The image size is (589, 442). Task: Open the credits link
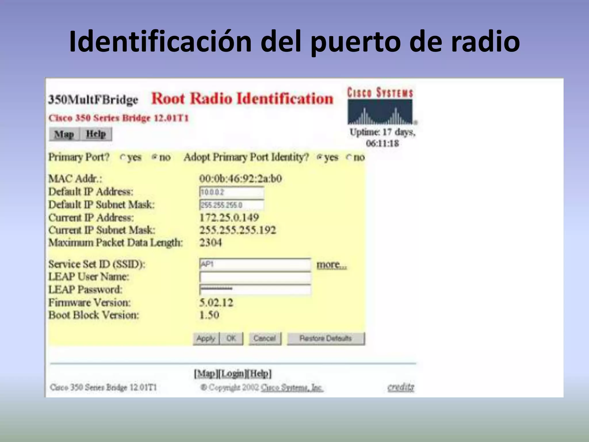(401, 387)
